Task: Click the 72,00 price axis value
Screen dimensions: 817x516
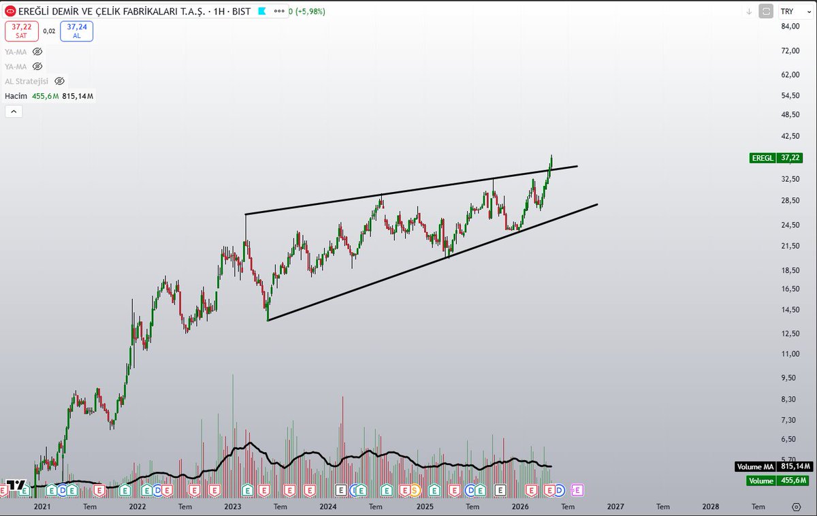Action: point(790,51)
